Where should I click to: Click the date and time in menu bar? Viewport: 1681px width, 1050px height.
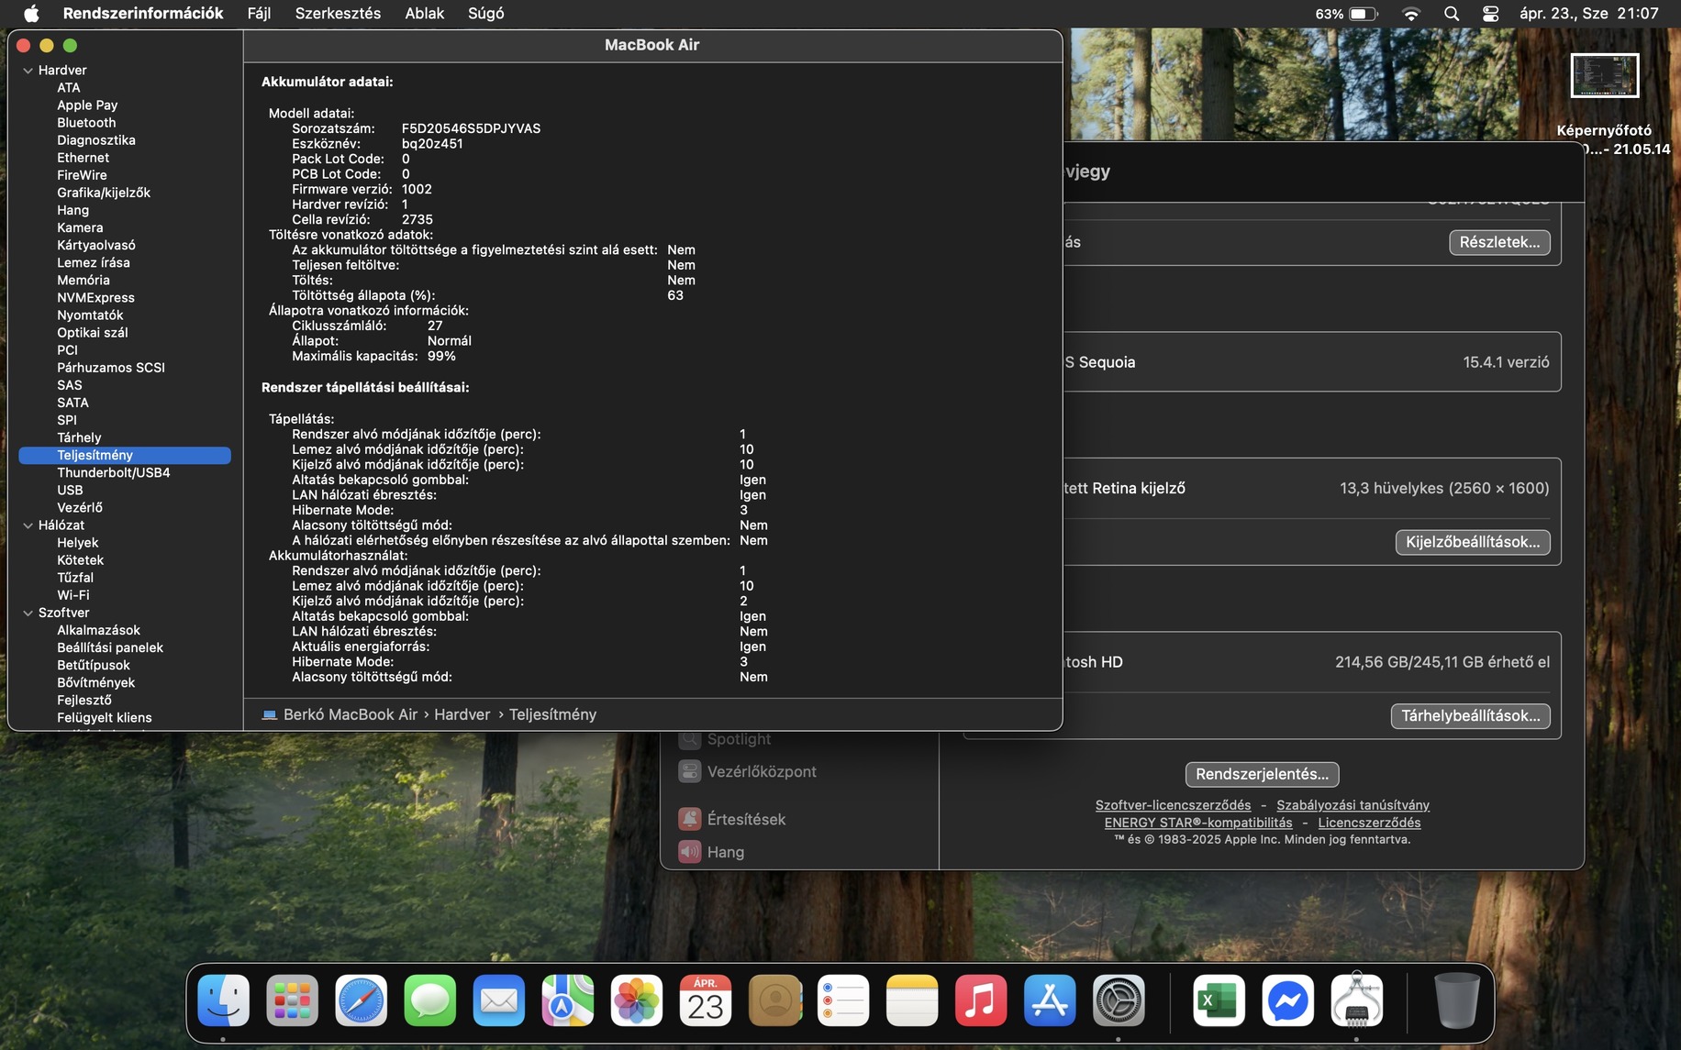[x=1588, y=14]
